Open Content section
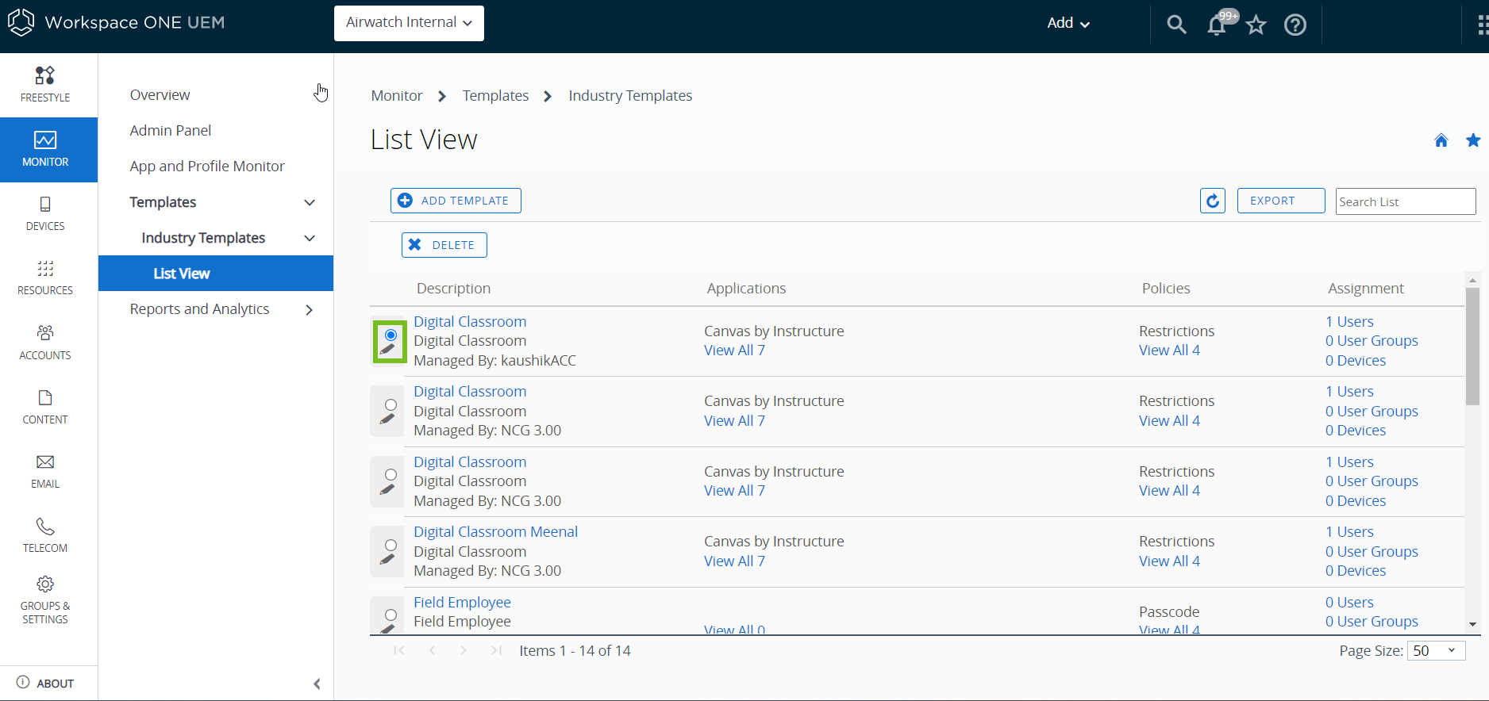This screenshot has width=1489, height=701. pyautogui.click(x=45, y=408)
